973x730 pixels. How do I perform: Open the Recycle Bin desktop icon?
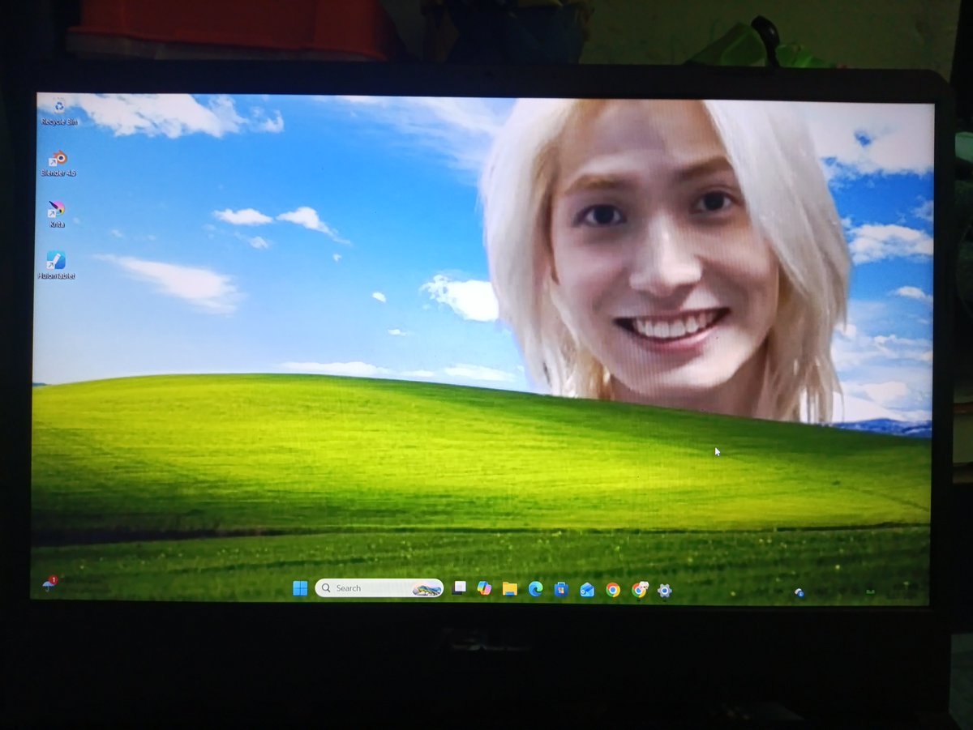(59, 111)
